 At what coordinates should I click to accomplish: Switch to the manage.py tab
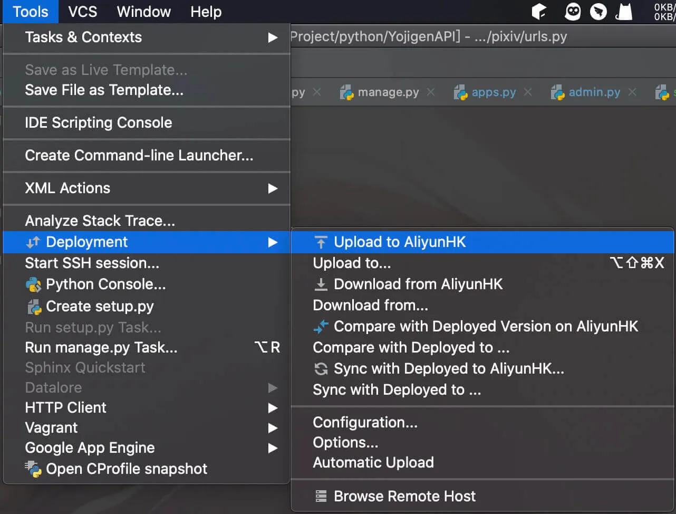tap(388, 92)
